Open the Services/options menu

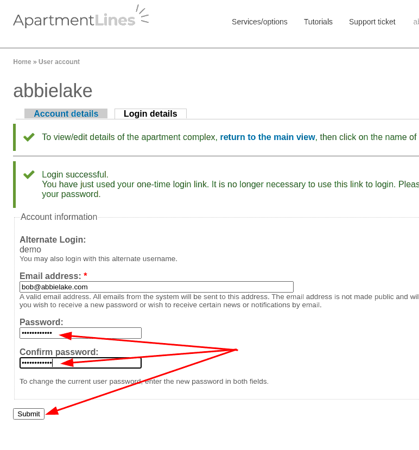click(x=259, y=22)
